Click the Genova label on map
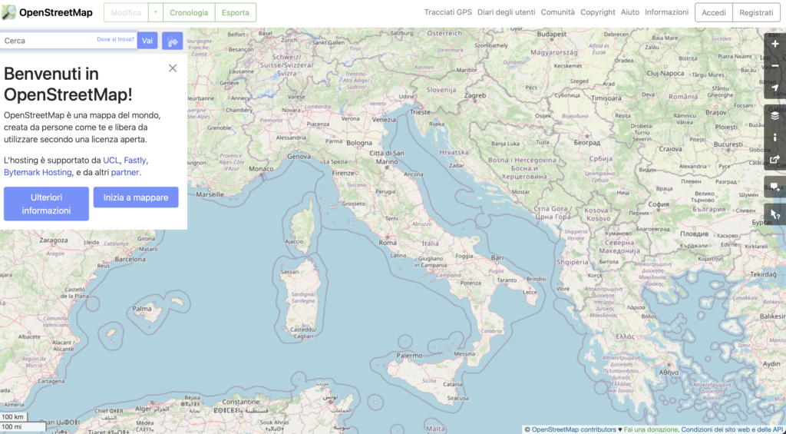The height and width of the screenshot is (434, 786). pyautogui.click(x=299, y=156)
